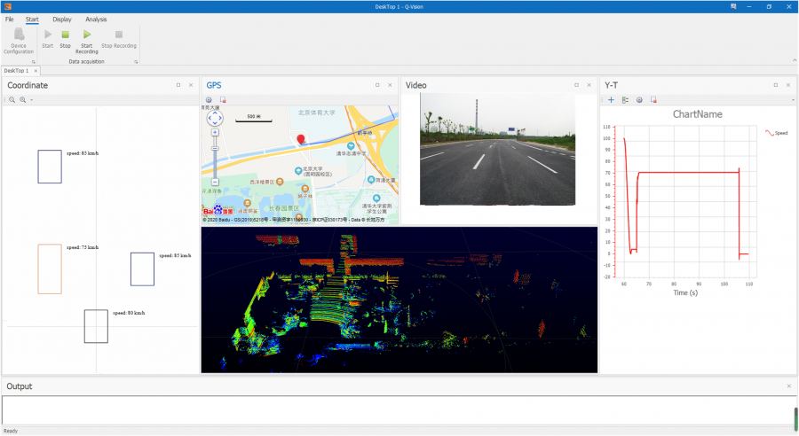Click the ribbon display options icon in title bar
Viewport: 799px width, 436px height.
point(733,6)
